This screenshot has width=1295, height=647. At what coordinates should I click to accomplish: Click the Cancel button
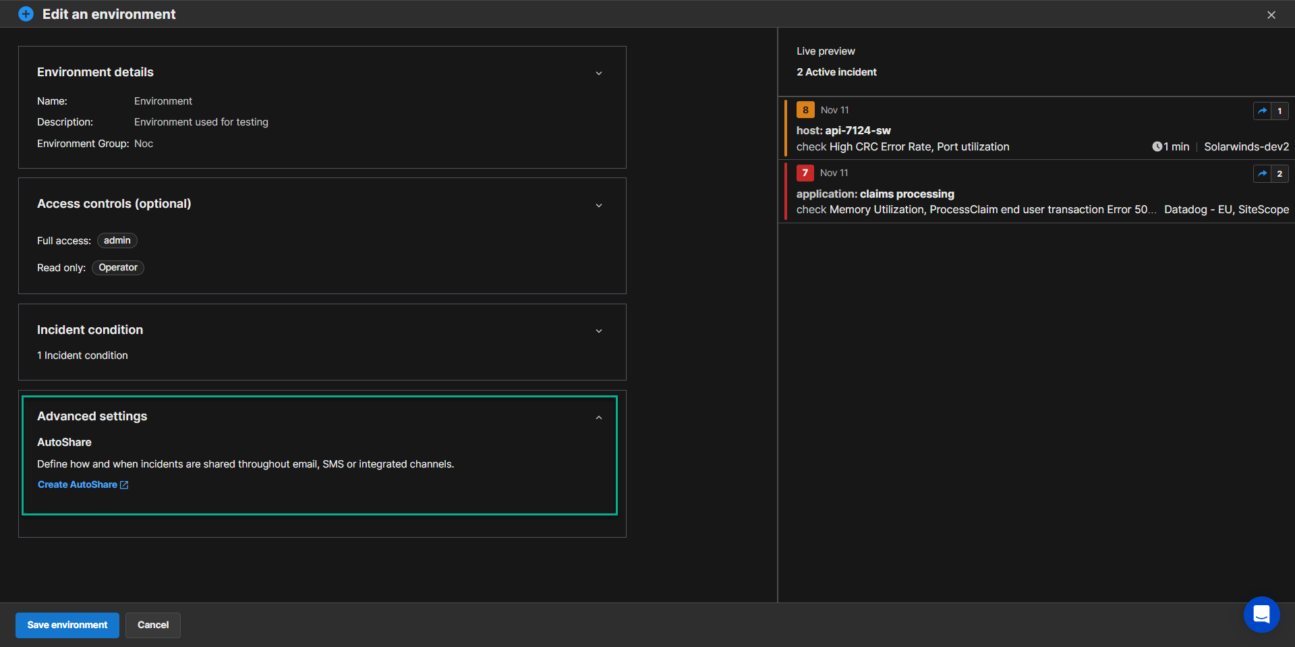pyautogui.click(x=153, y=625)
